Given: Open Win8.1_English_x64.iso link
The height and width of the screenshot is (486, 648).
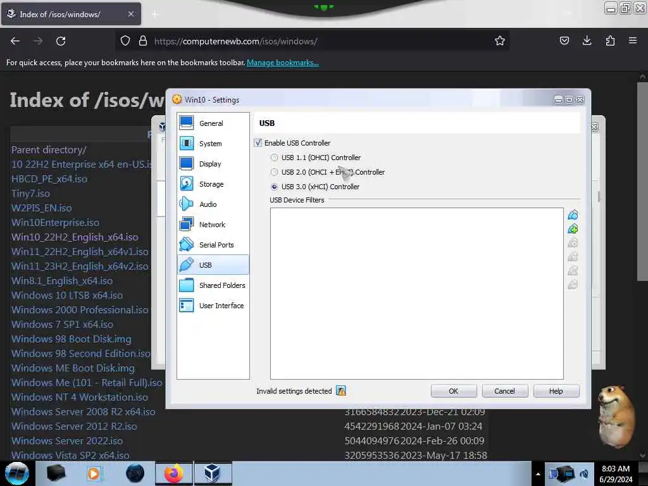Looking at the screenshot, I should pos(62,281).
